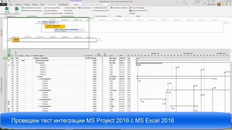Select Undo subproject/subtasks
This screenshot has height=130, width=232.
(x=53, y=13)
